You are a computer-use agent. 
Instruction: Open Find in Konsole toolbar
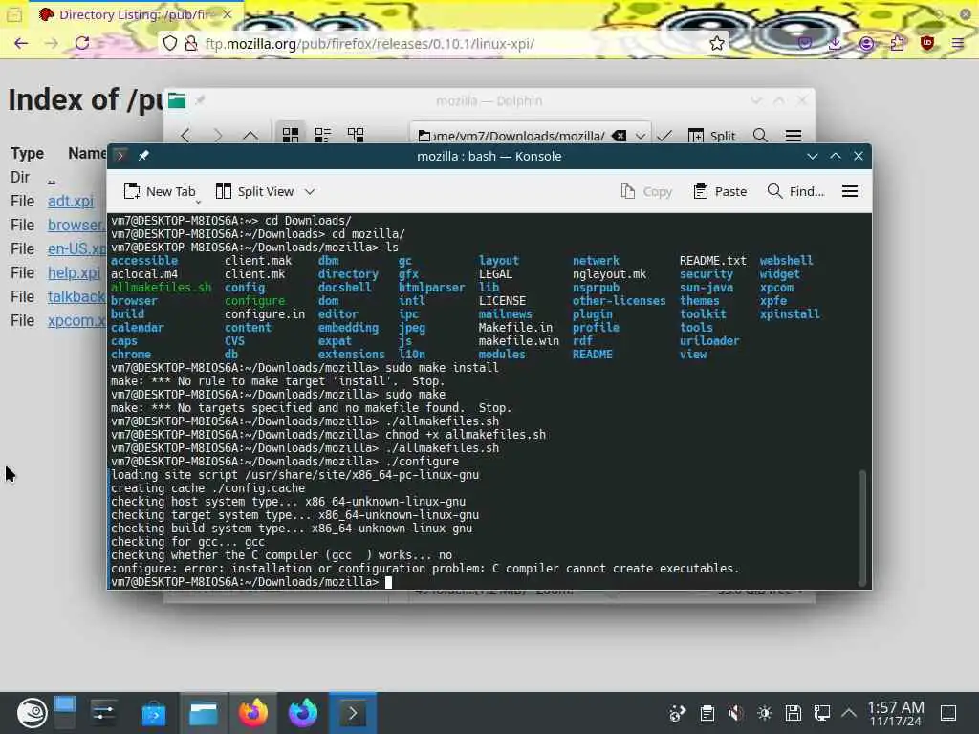click(x=795, y=191)
